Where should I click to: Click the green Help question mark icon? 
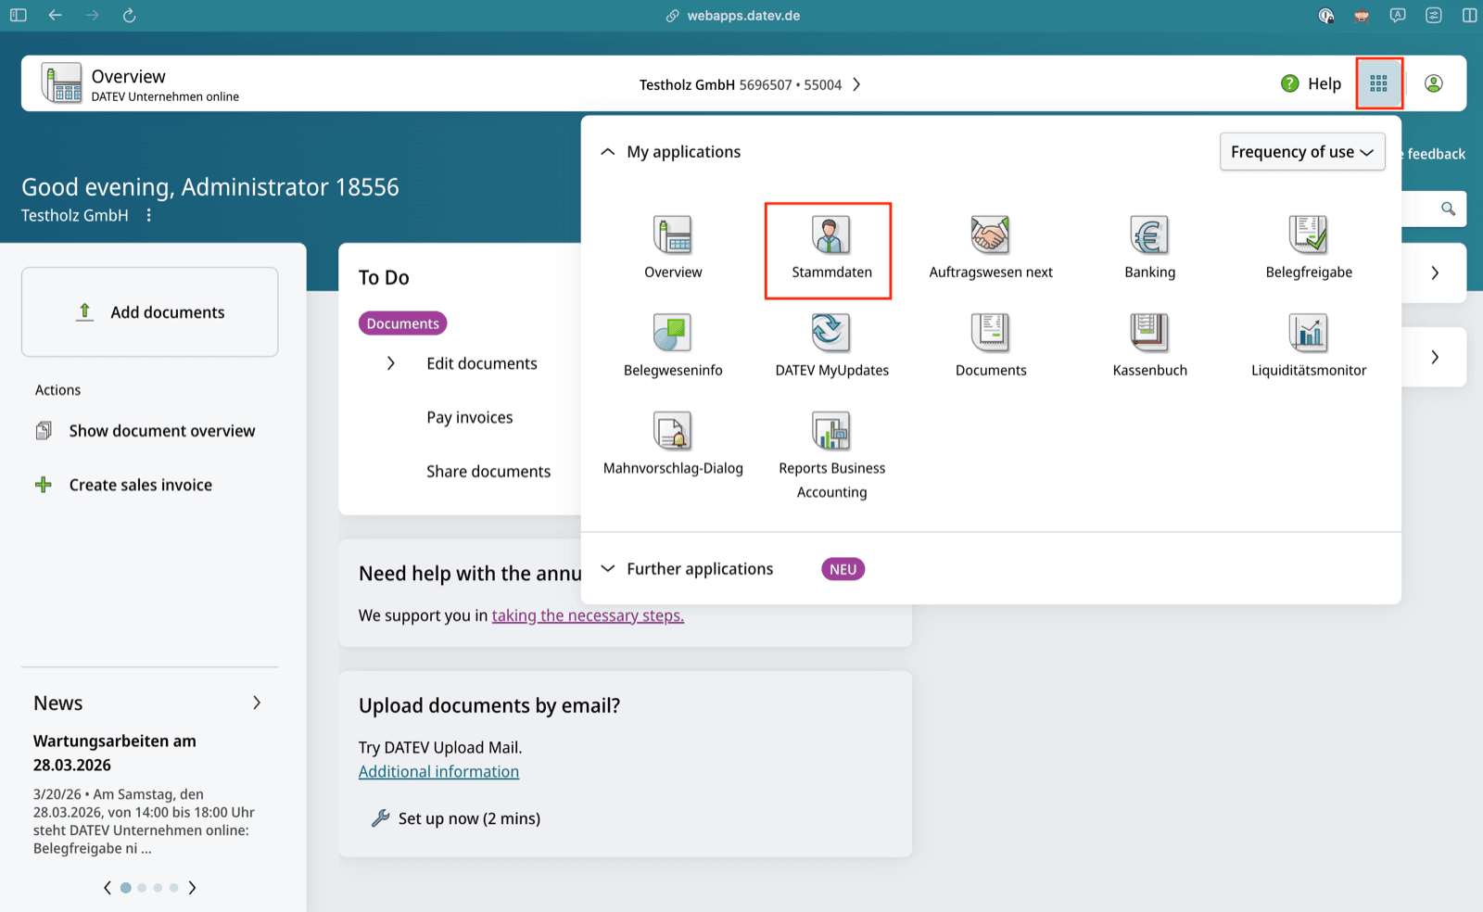pos(1289,83)
